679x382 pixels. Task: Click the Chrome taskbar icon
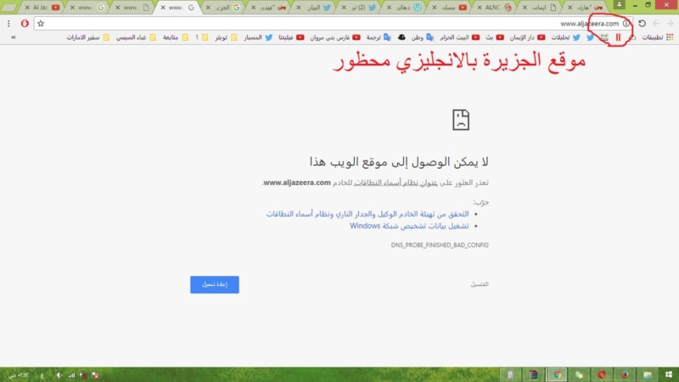tap(558, 374)
